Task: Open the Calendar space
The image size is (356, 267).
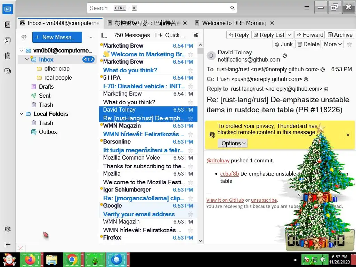Action: click(x=8, y=40)
